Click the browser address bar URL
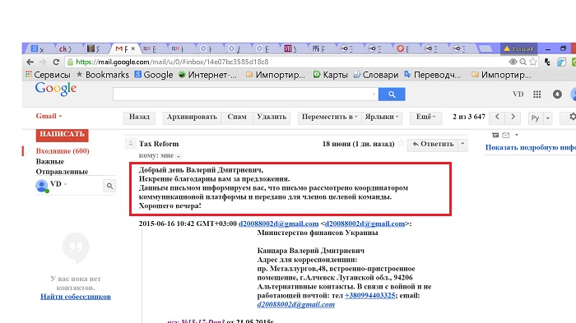The image size is (576, 323). 172,62
